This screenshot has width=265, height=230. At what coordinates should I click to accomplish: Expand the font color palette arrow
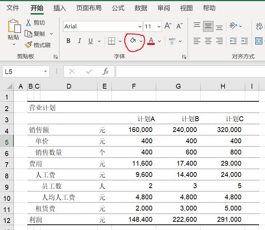point(159,41)
